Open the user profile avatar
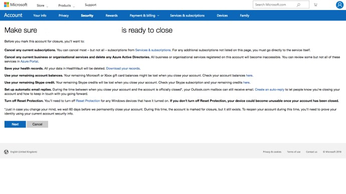The image size is (346, 194). coord(339,4)
